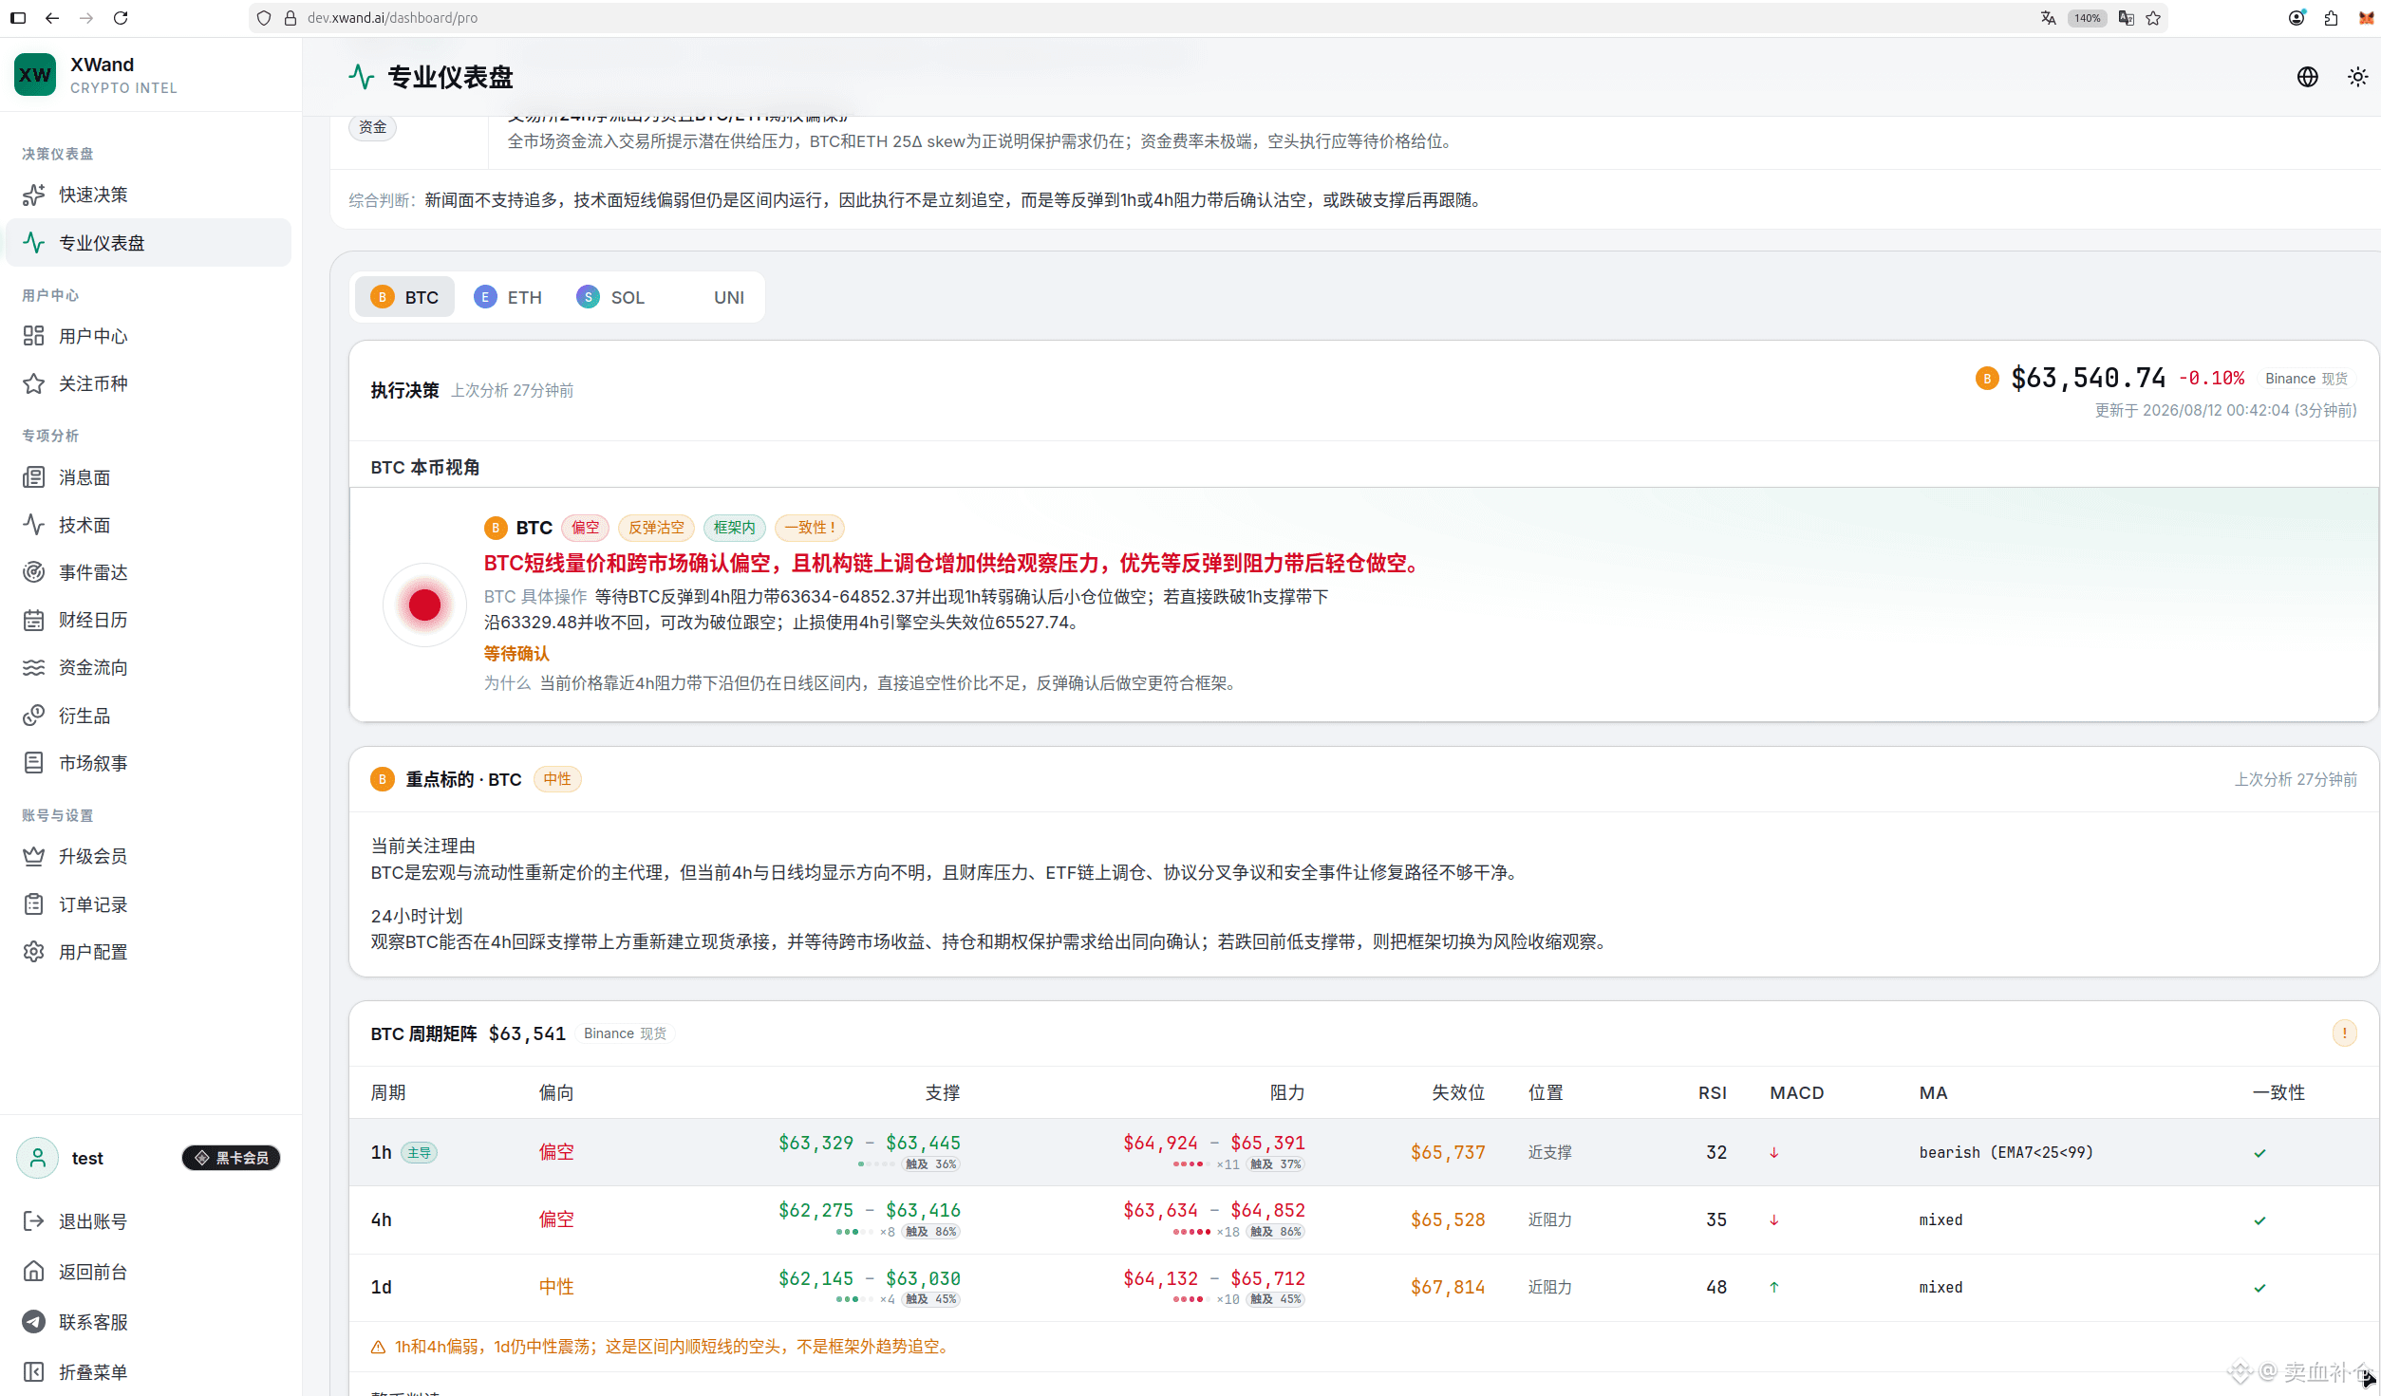Image resolution: width=2381 pixels, height=1396 pixels.
Task: Click the 市场叙事 document icon
Action: pos(34,763)
